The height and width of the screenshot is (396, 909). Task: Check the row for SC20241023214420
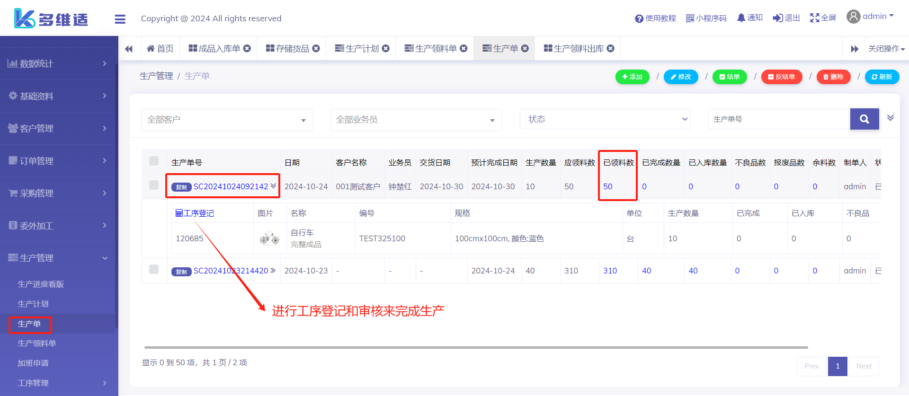(x=154, y=270)
